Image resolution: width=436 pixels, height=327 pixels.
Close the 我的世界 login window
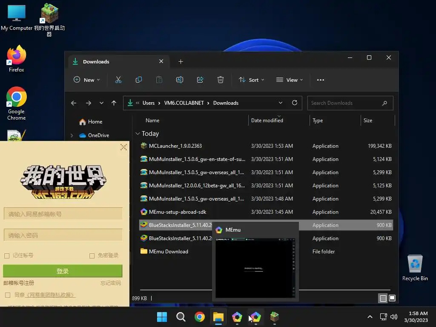(123, 147)
